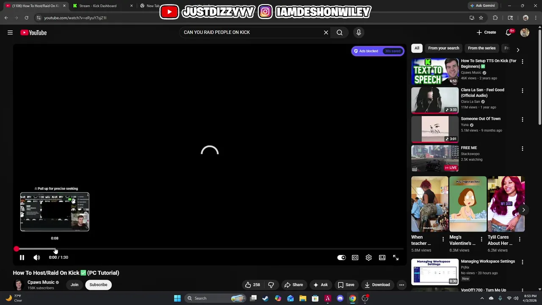Screen dimensions: 542x305
Task: Subscribe to Cpaws Music
Action: [x=98, y=285]
